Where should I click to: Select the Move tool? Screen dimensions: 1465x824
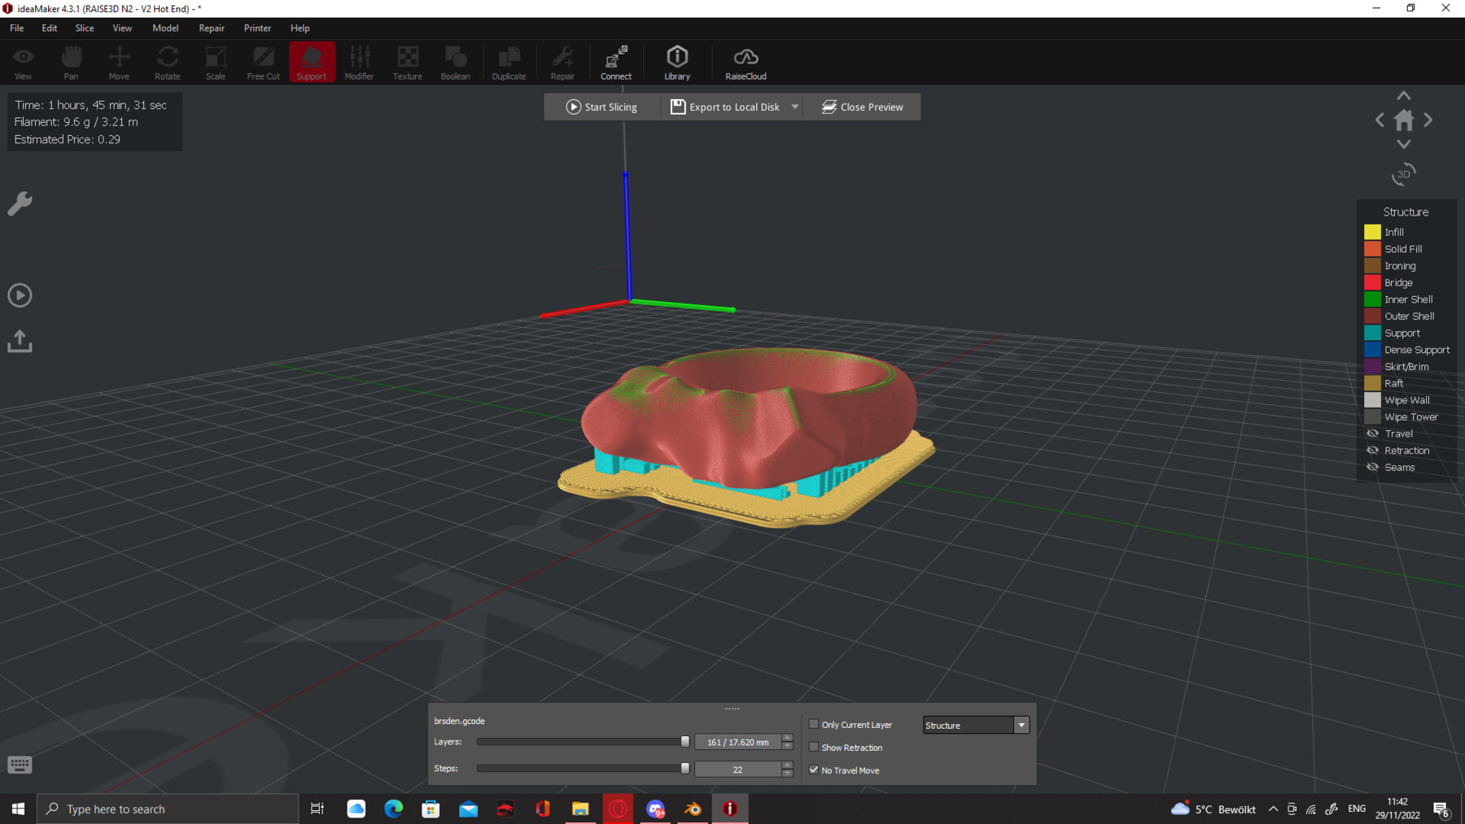(119, 61)
